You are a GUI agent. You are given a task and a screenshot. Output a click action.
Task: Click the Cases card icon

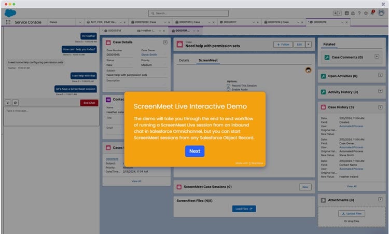click(108, 148)
